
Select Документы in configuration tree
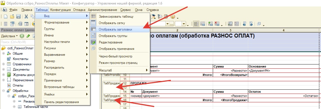pyautogui.click(x=21, y=69)
